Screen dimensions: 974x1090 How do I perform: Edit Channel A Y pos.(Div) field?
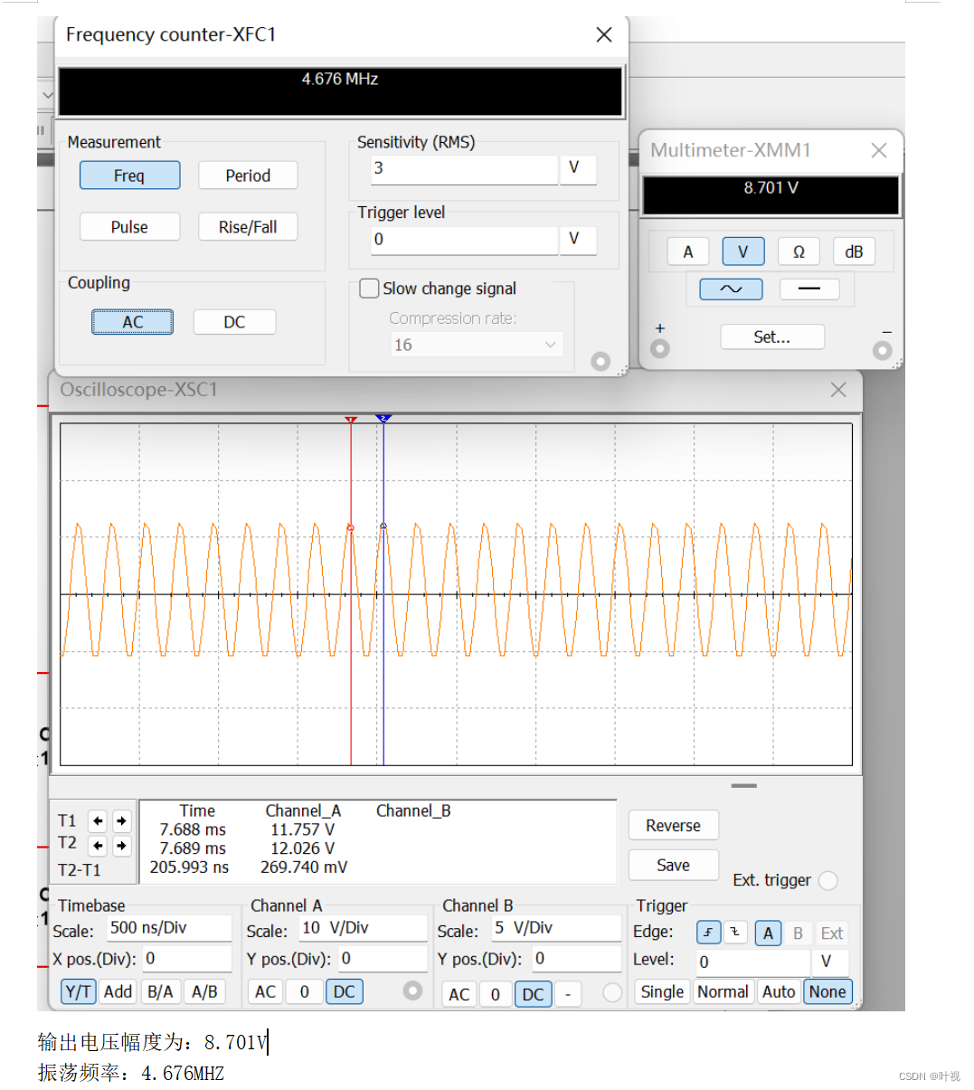(x=383, y=959)
